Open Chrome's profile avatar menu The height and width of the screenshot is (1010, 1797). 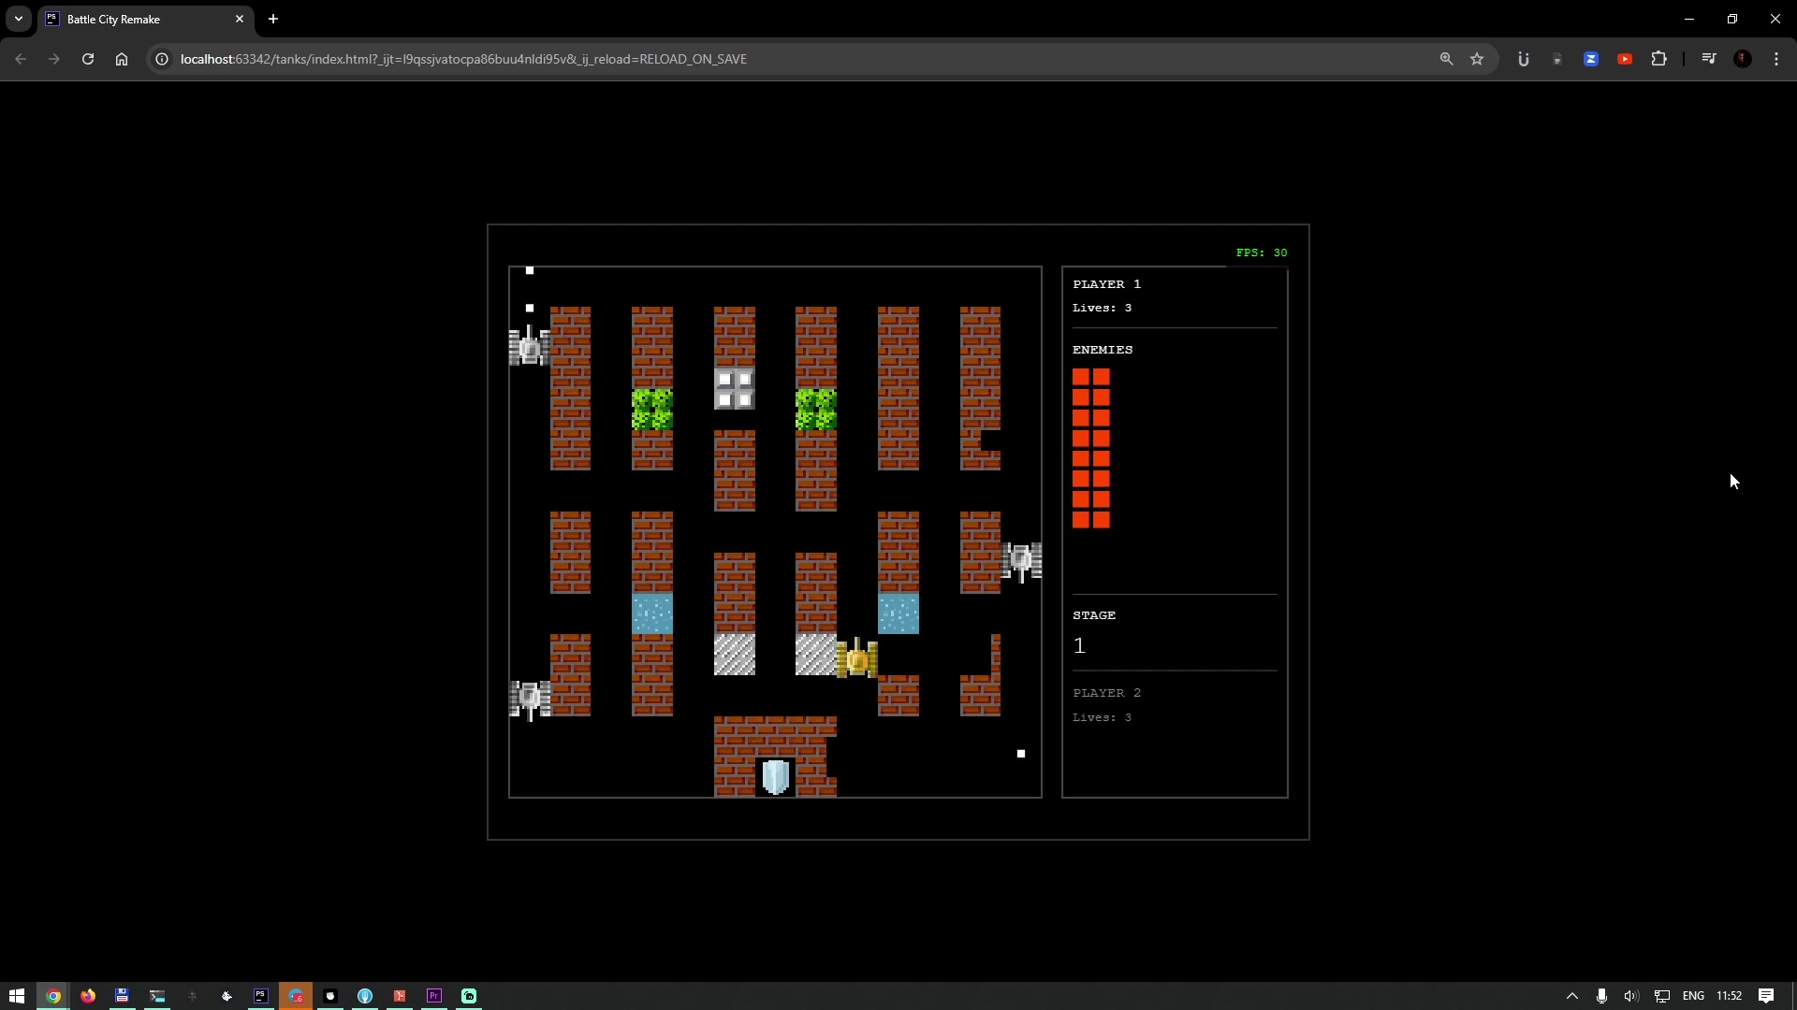pyautogui.click(x=1742, y=59)
